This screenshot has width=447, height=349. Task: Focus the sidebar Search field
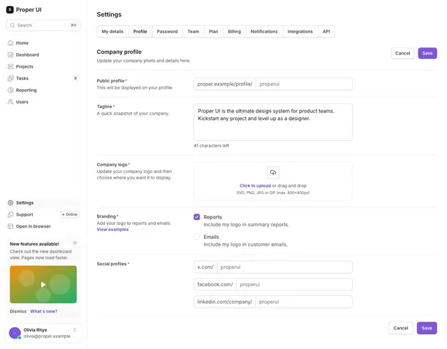tap(43, 25)
